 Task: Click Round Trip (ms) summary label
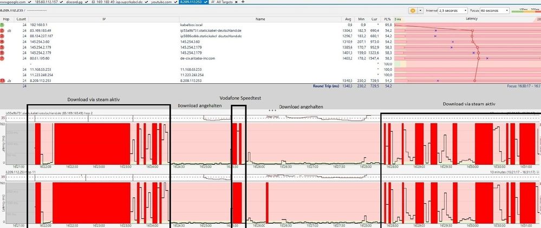coord(326,86)
